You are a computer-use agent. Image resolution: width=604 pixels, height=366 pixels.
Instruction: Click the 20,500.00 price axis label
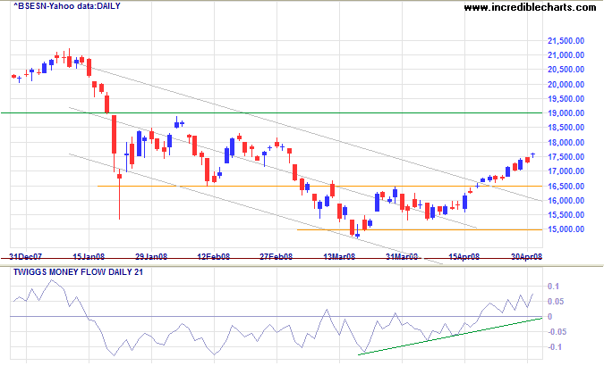point(566,70)
